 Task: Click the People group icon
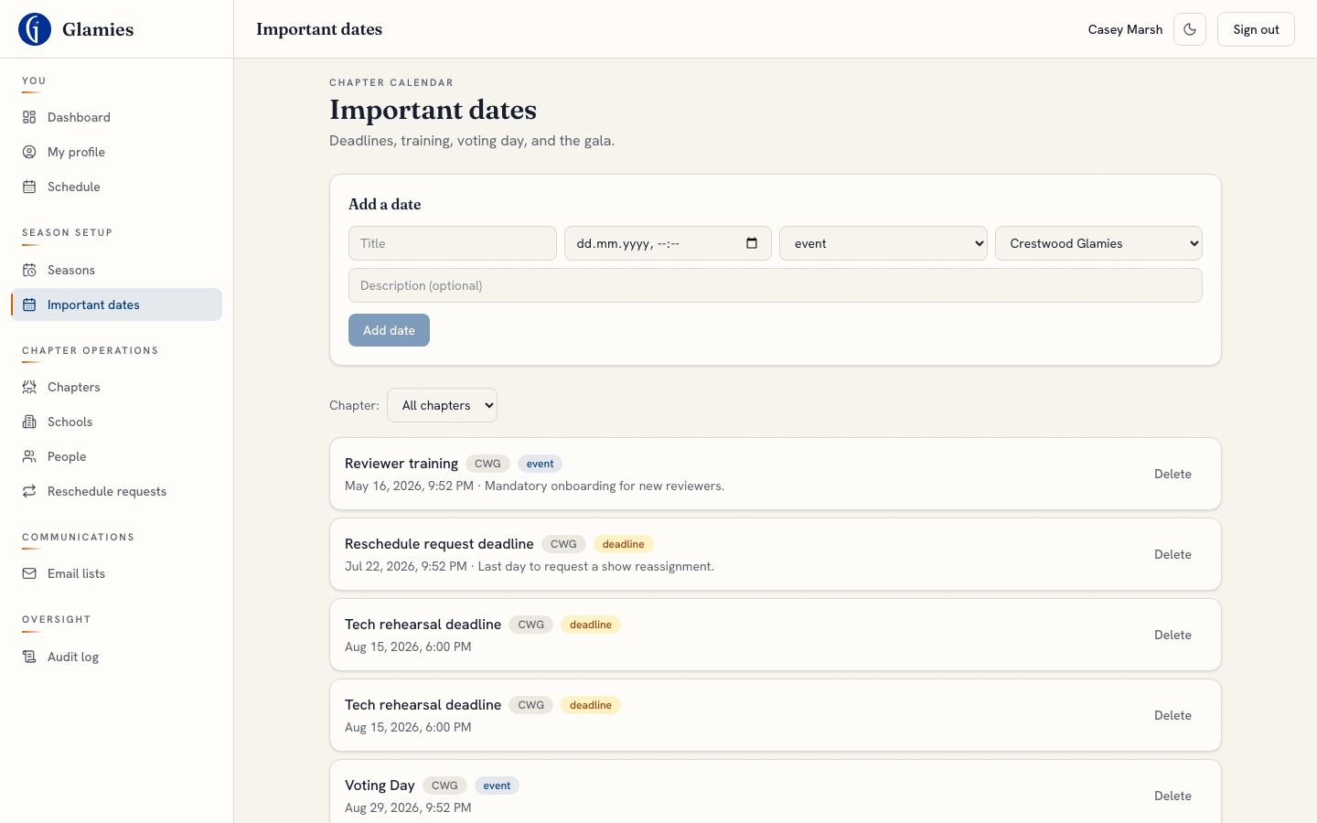coord(29,456)
